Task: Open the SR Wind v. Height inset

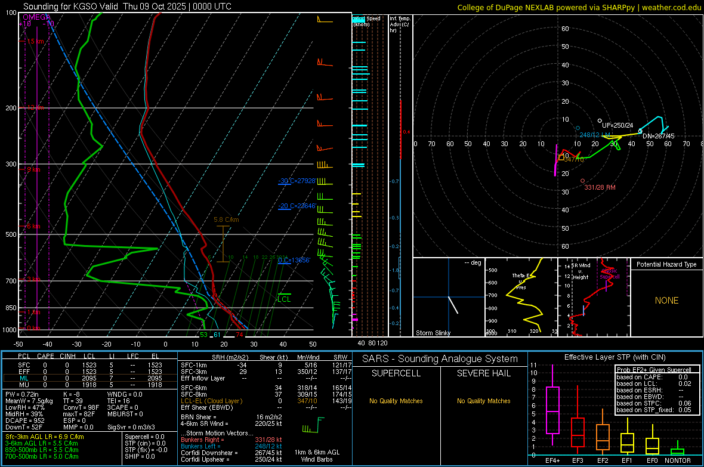Action: pyautogui.click(x=594, y=297)
